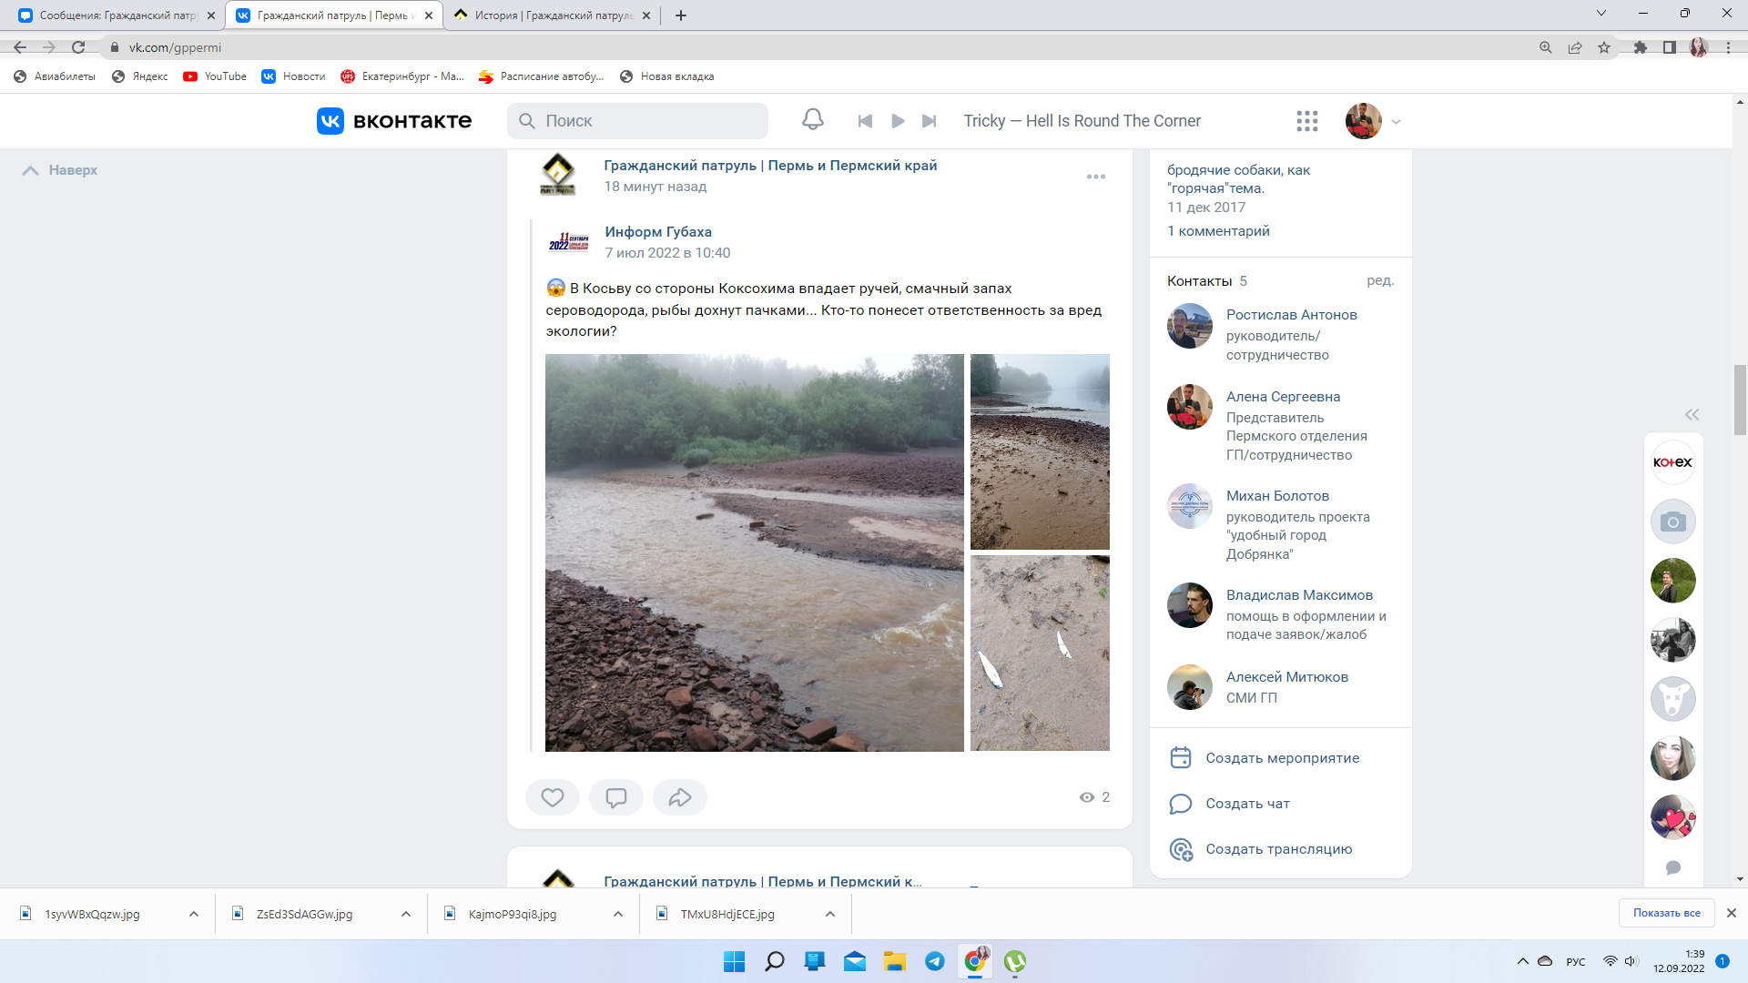Close the downloads bar
The height and width of the screenshot is (983, 1748).
pos(1732,913)
